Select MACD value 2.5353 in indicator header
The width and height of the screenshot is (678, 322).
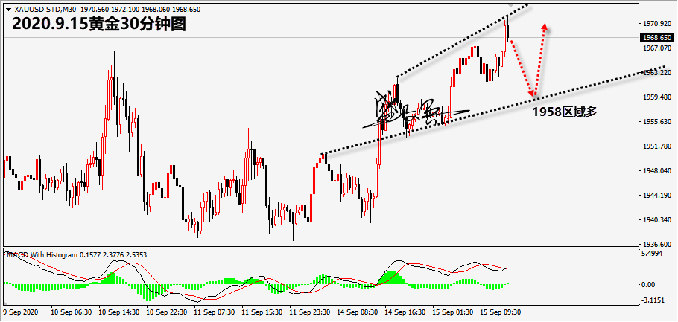[136, 255]
